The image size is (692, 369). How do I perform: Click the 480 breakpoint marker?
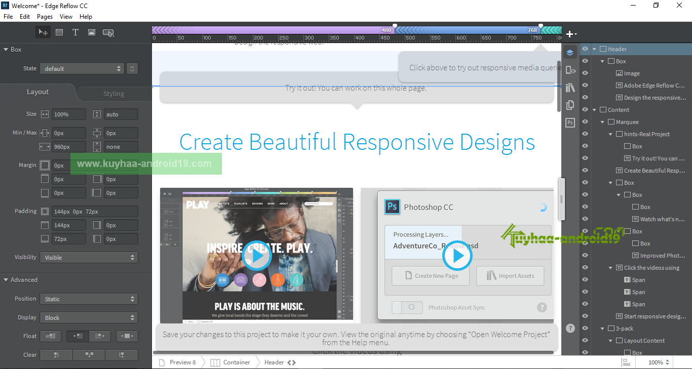[x=395, y=26]
